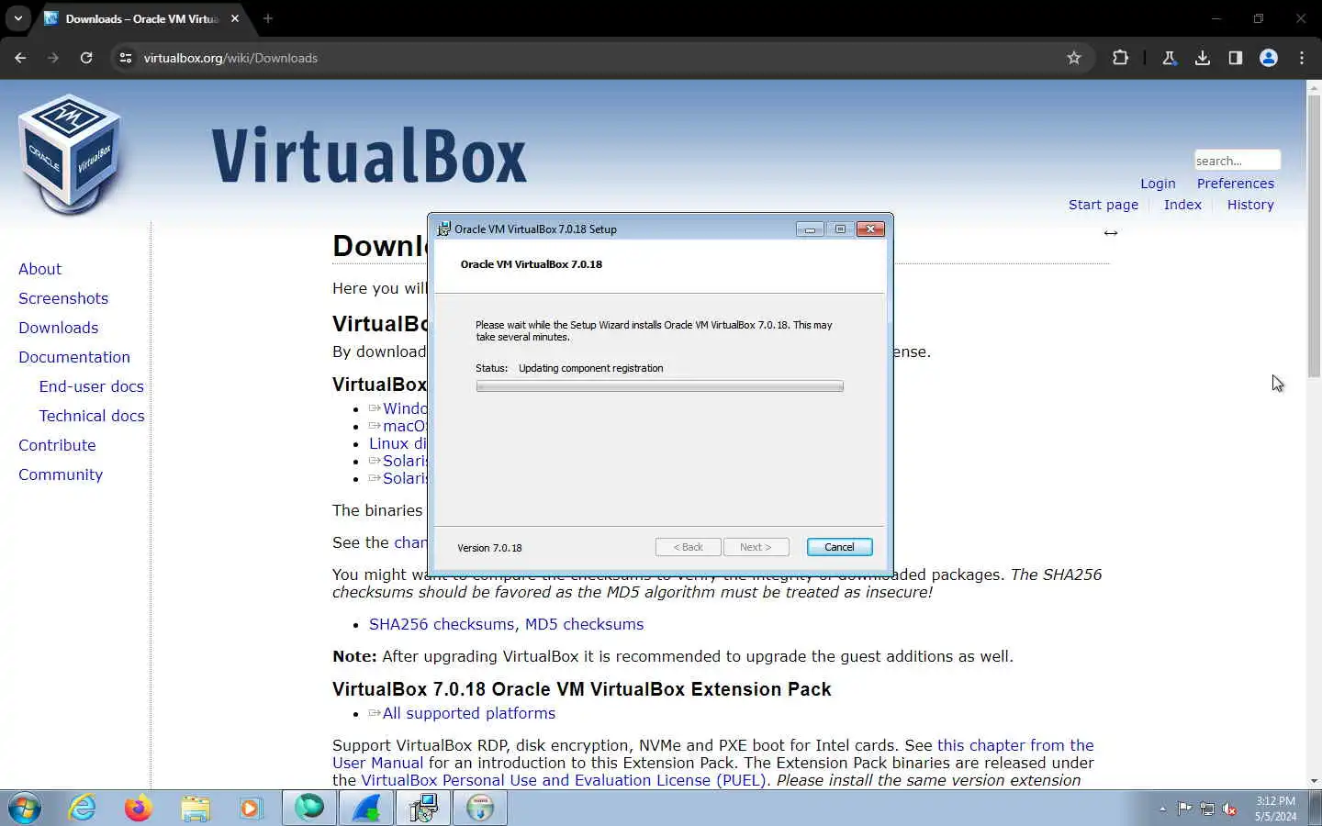Open Documentation in the left sidebar
The width and height of the screenshot is (1322, 826).
coord(74,357)
